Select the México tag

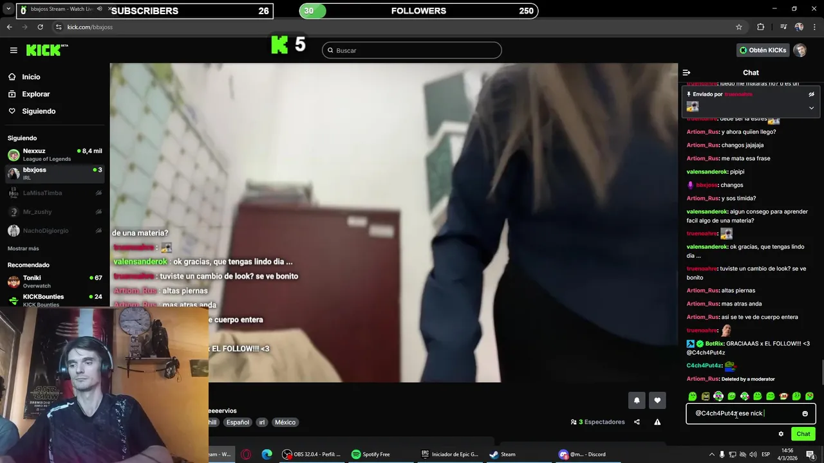[285, 422]
